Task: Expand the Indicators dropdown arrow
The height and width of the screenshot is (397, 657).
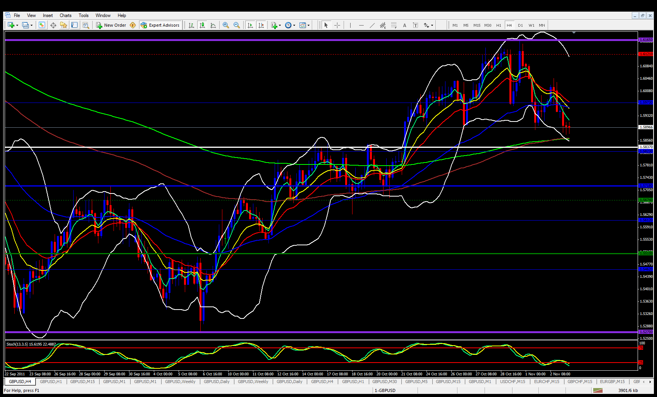Action: (280, 26)
